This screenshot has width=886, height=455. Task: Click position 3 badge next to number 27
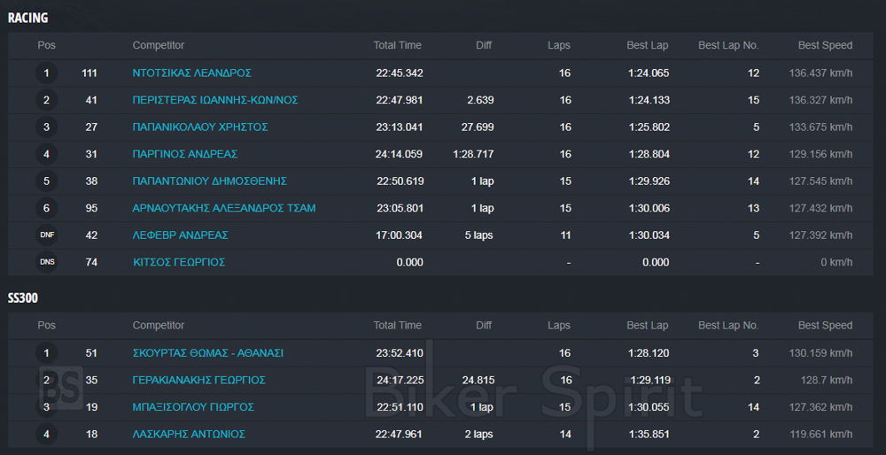tap(47, 127)
